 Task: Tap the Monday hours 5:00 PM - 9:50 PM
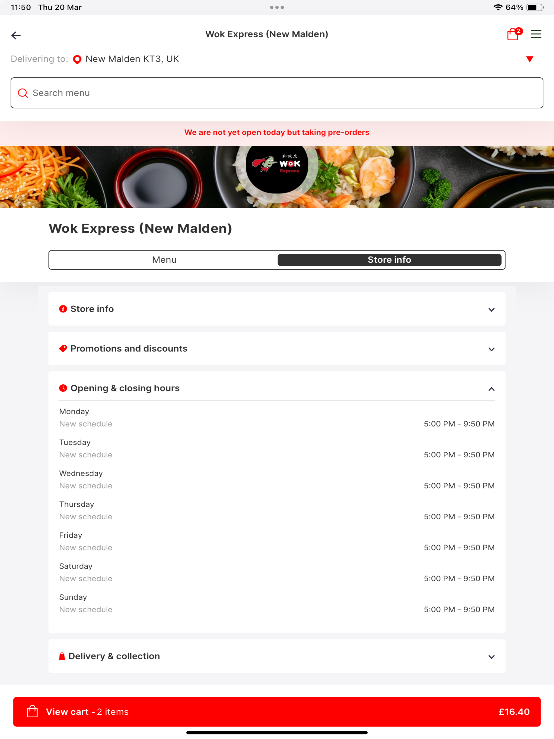459,424
